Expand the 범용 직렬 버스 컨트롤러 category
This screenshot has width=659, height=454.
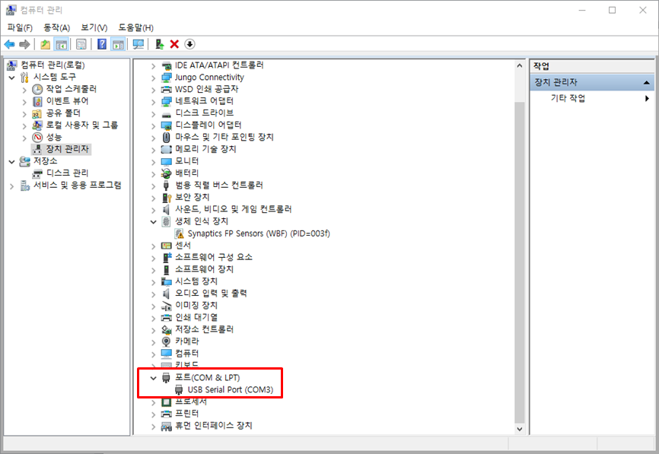pyautogui.click(x=154, y=186)
